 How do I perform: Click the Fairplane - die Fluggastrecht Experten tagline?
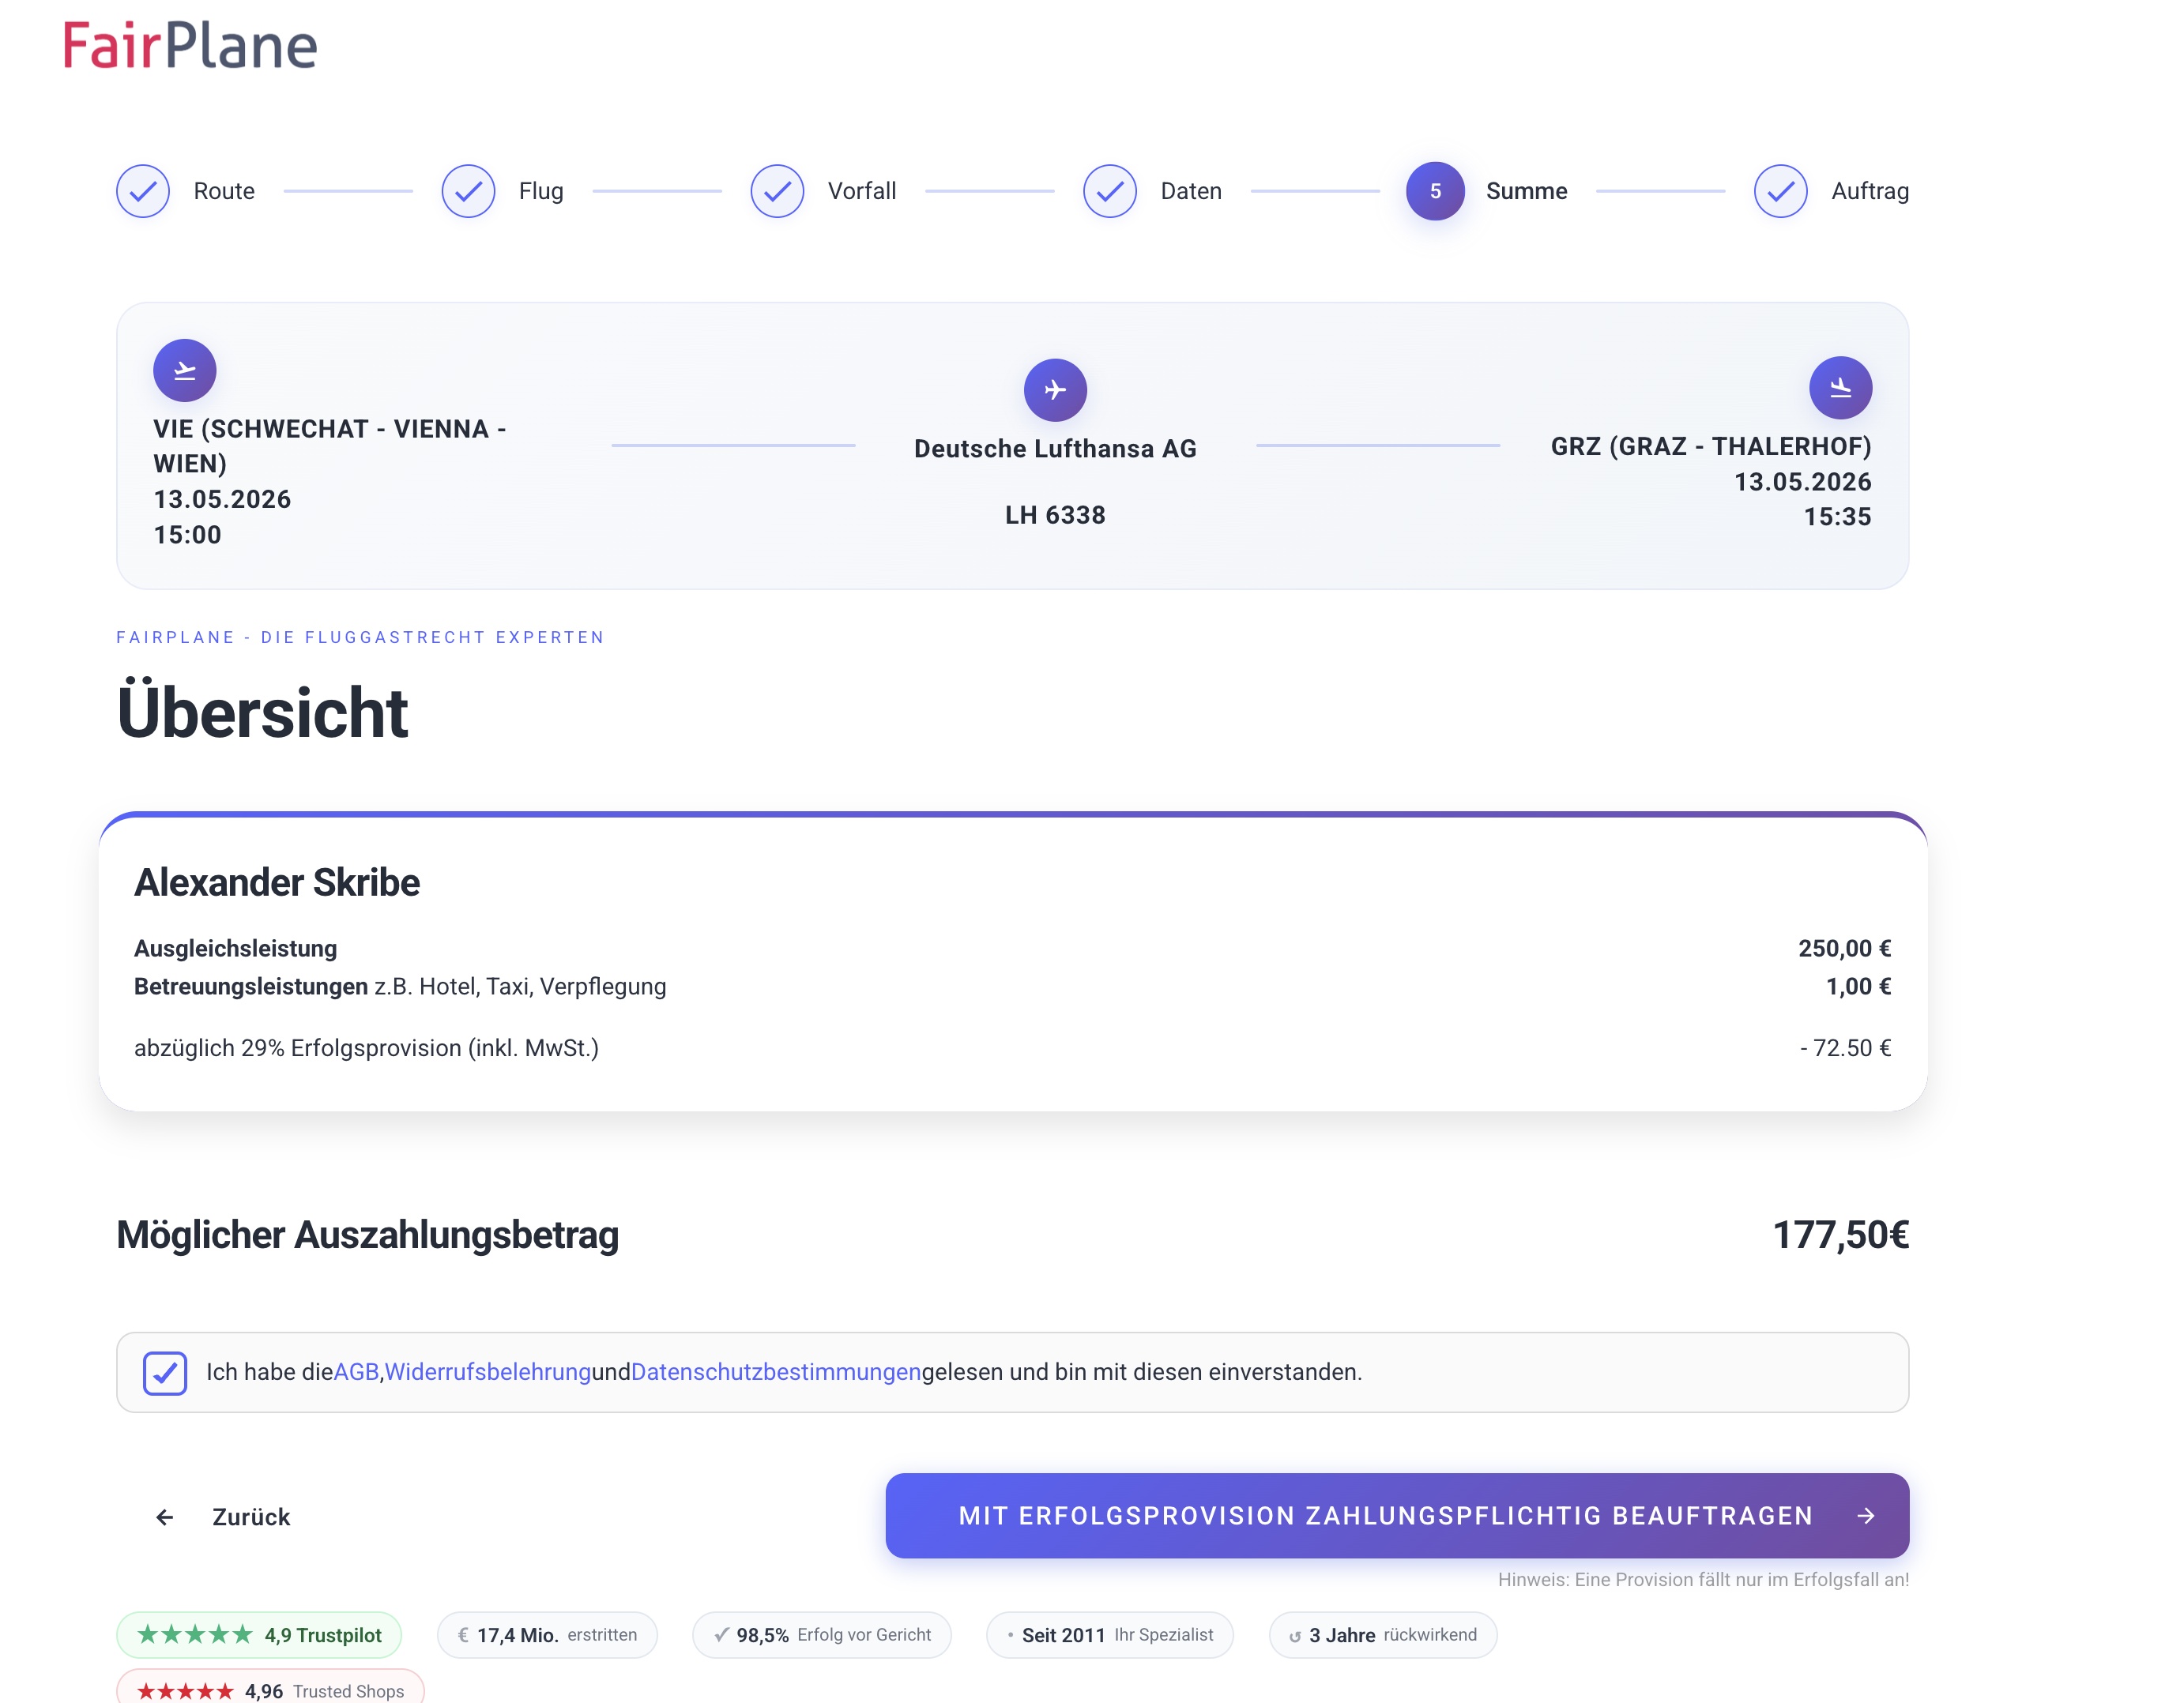tap(360, 637)
